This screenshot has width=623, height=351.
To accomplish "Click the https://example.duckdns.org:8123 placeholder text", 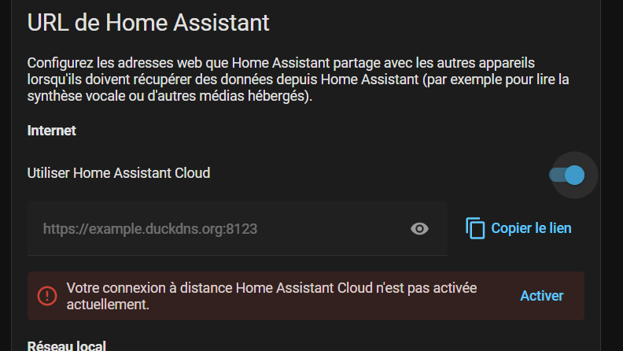I will [150, 229].
